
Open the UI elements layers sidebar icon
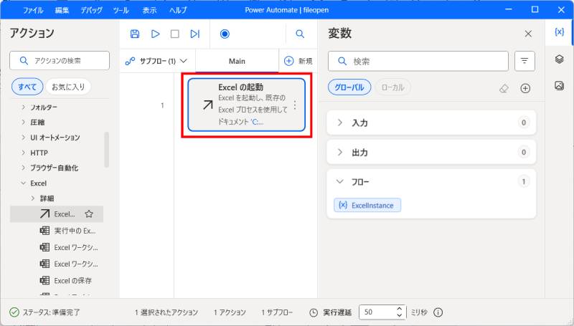[559, 59]
